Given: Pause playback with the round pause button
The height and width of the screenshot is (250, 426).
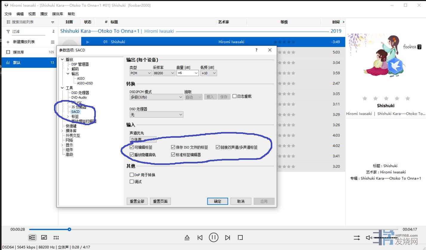Looking at the screenshot, I should [x=213, y=237].
